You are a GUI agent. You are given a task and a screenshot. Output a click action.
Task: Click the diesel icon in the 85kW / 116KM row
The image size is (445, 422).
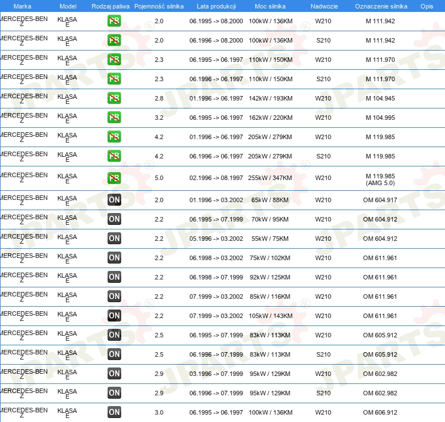coord(114,296)
